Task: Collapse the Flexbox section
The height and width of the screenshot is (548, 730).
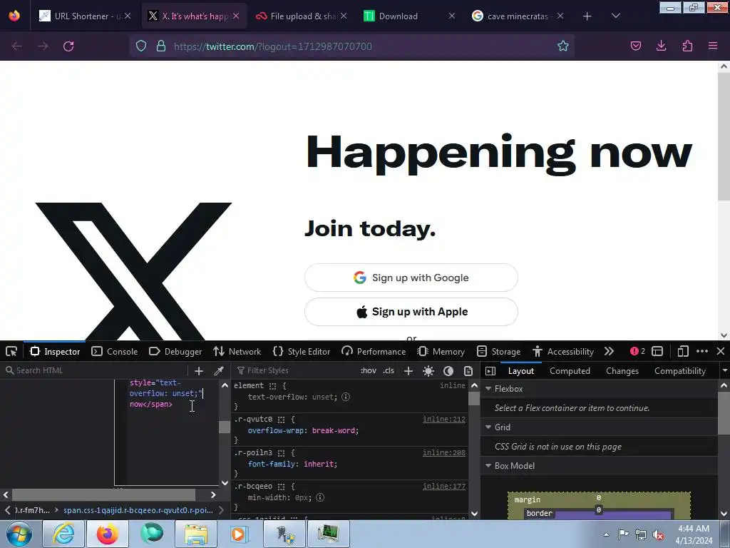Action: (x=488, y=389)
